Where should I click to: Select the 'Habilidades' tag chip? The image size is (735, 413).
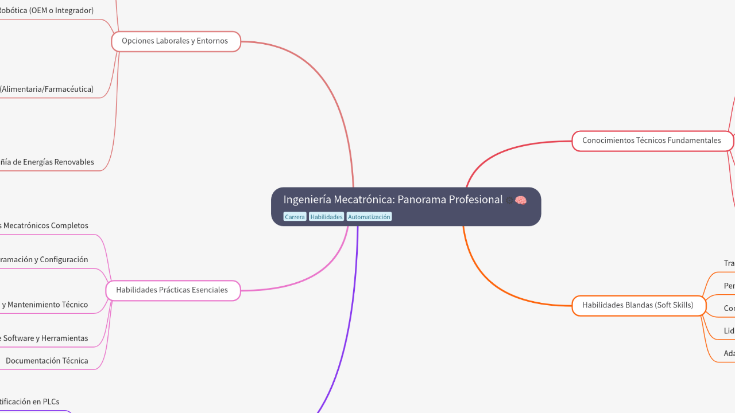pos(326,216)
